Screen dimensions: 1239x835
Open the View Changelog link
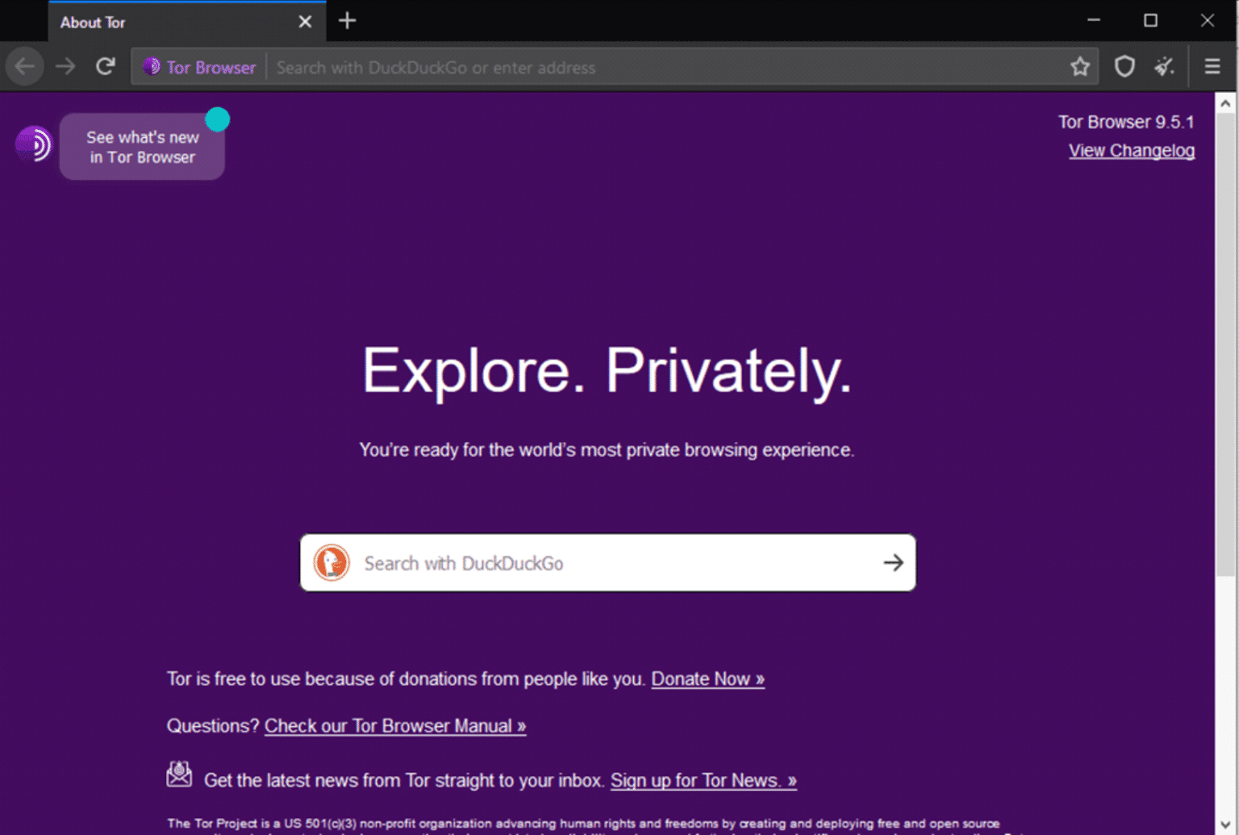[1131, 151]
